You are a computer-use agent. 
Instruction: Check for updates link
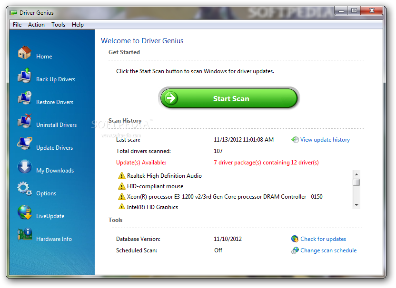click(323, 239)
